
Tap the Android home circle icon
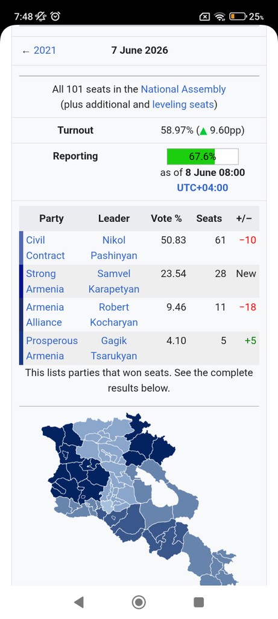pos(139,602)
